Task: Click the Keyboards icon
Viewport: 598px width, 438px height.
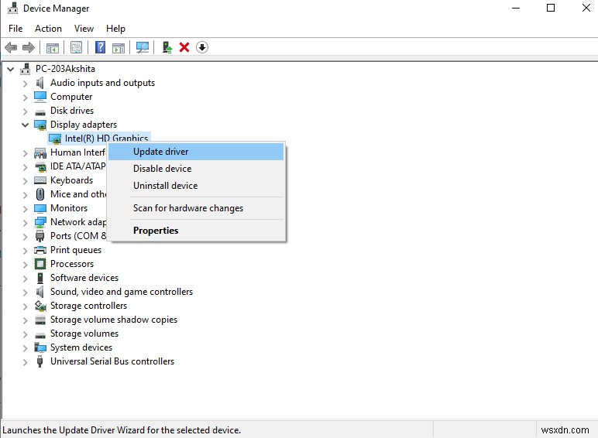Action: pos(40,180)
